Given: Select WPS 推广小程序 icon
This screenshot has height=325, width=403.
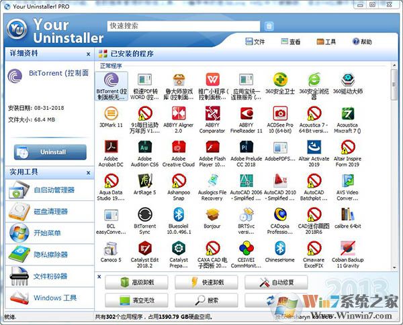Looking at the screenshot, I should pos(212,80).
